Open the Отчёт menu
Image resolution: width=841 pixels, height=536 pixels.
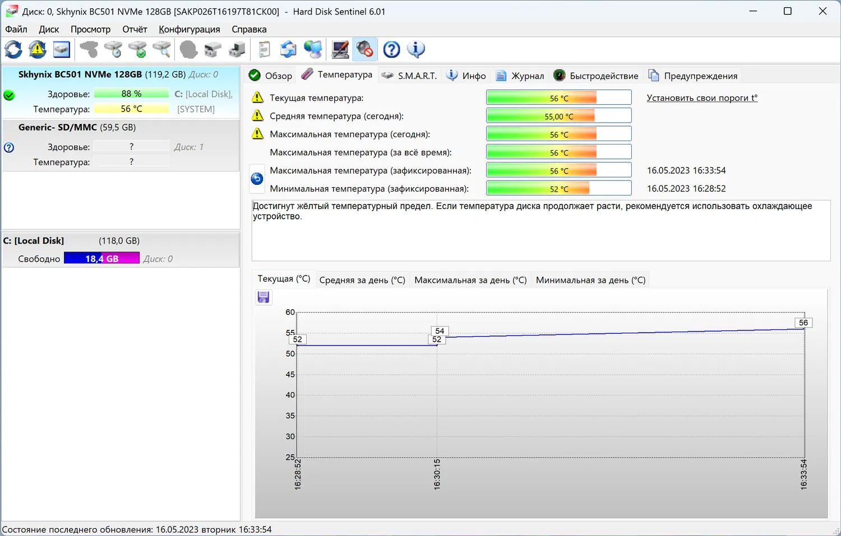[x=135, y=29]
